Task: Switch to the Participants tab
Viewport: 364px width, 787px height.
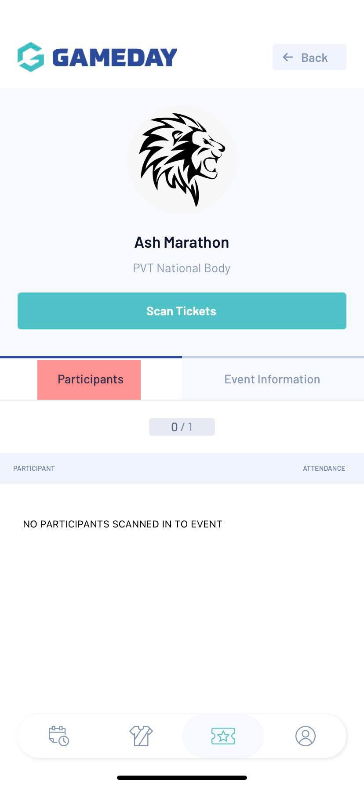Action: tap(91, 379)
